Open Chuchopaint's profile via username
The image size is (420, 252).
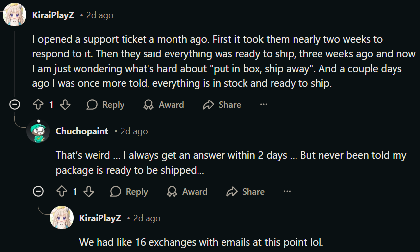click(82, 131)
